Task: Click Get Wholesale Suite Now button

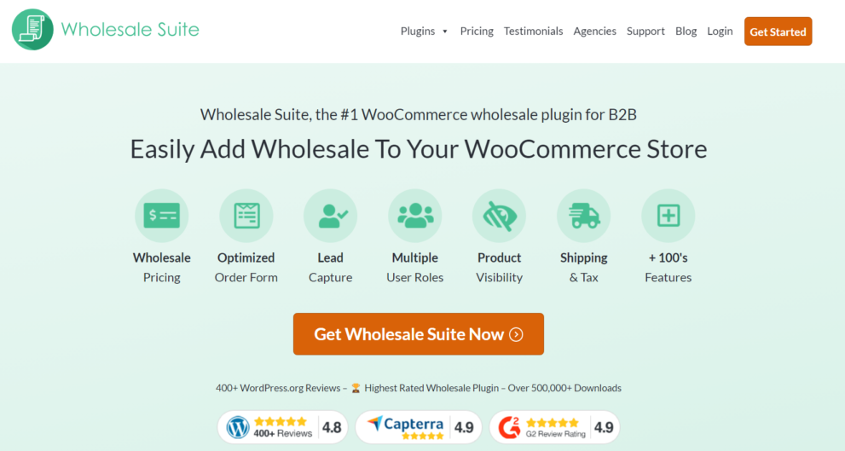Action: pyautogui.click(x=419, y=334)
